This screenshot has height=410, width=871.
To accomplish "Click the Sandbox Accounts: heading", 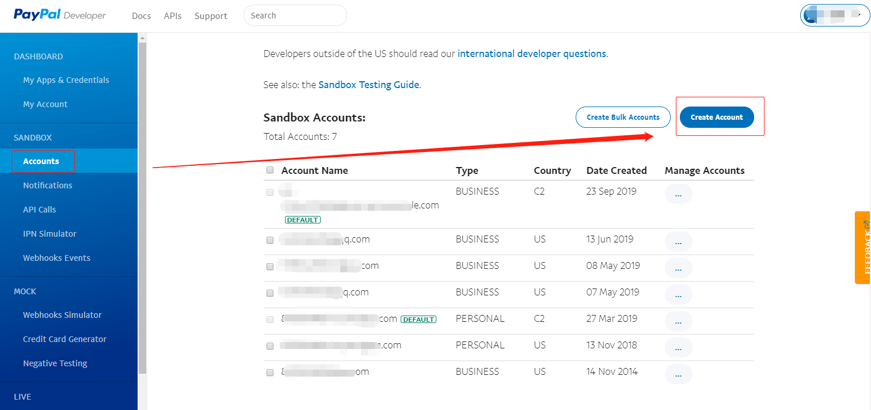I will (x=314, y=117).
